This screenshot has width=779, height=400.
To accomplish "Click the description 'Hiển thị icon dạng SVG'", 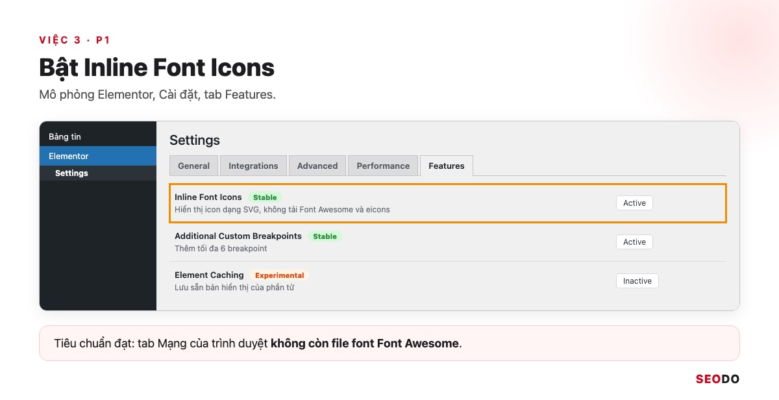I will [282, 210].
